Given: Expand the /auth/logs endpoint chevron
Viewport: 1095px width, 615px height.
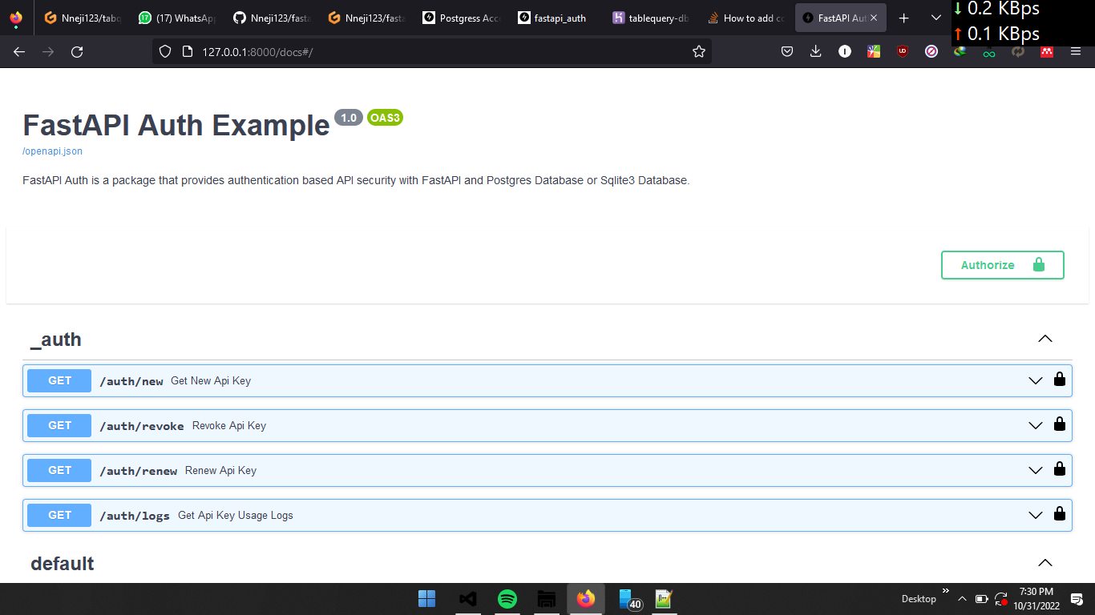Looking at the screenshot, I should pos(1036,515).
